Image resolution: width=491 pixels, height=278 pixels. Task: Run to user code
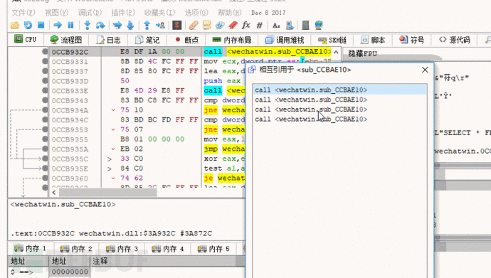[160, 25]
